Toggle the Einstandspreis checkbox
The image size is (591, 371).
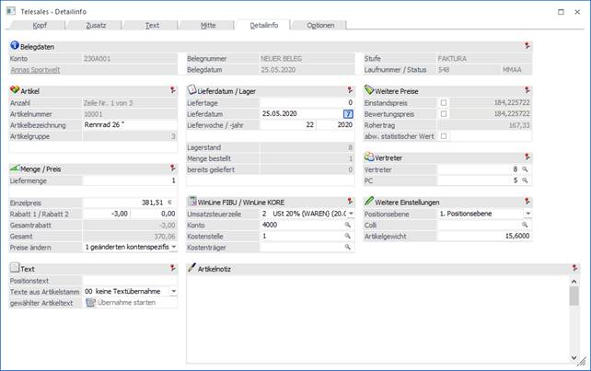444,102
